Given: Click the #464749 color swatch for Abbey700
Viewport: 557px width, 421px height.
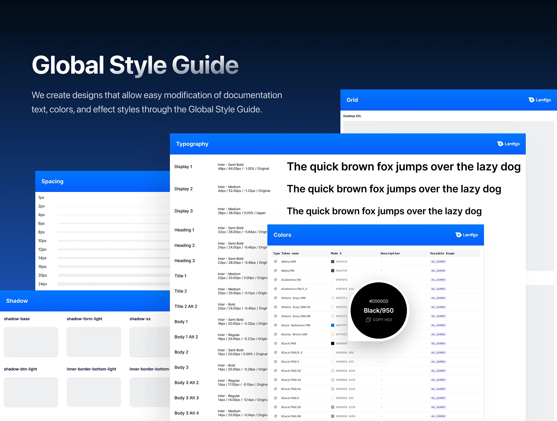Looking at the screenshot, I should click(x=333, y=271).
